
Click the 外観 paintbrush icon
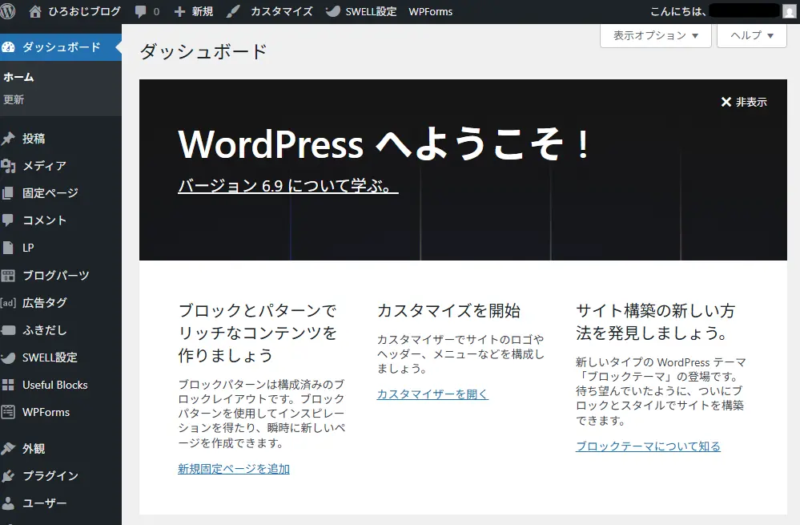pos(9,449)
